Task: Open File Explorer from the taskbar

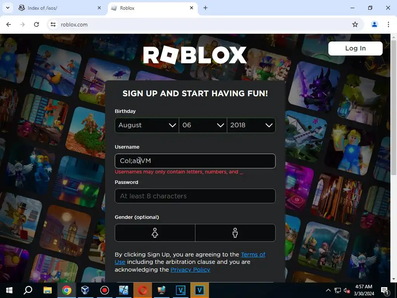Action: click(x=47, y=290)
